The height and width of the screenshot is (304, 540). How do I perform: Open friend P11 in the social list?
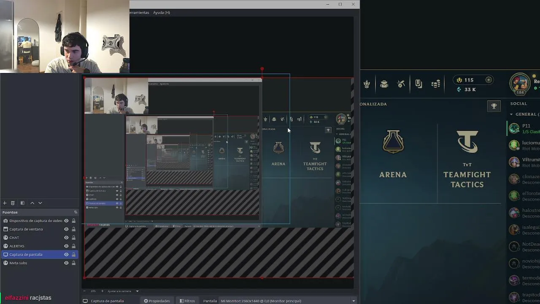[524, 128]
